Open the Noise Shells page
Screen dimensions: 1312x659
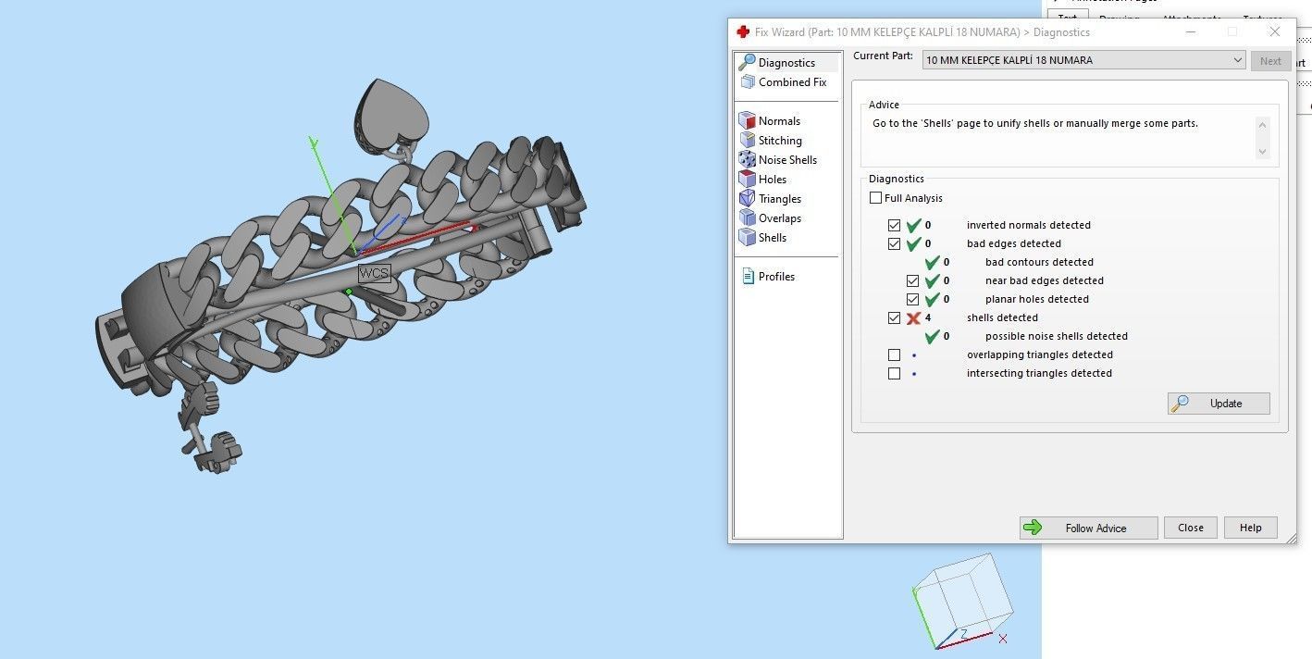tap(778, 160)
